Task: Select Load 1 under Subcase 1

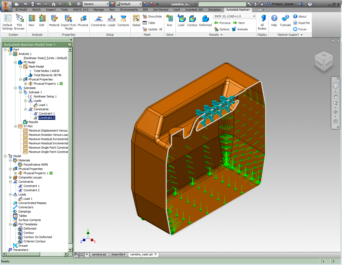Action: click(x=43, y=105)
